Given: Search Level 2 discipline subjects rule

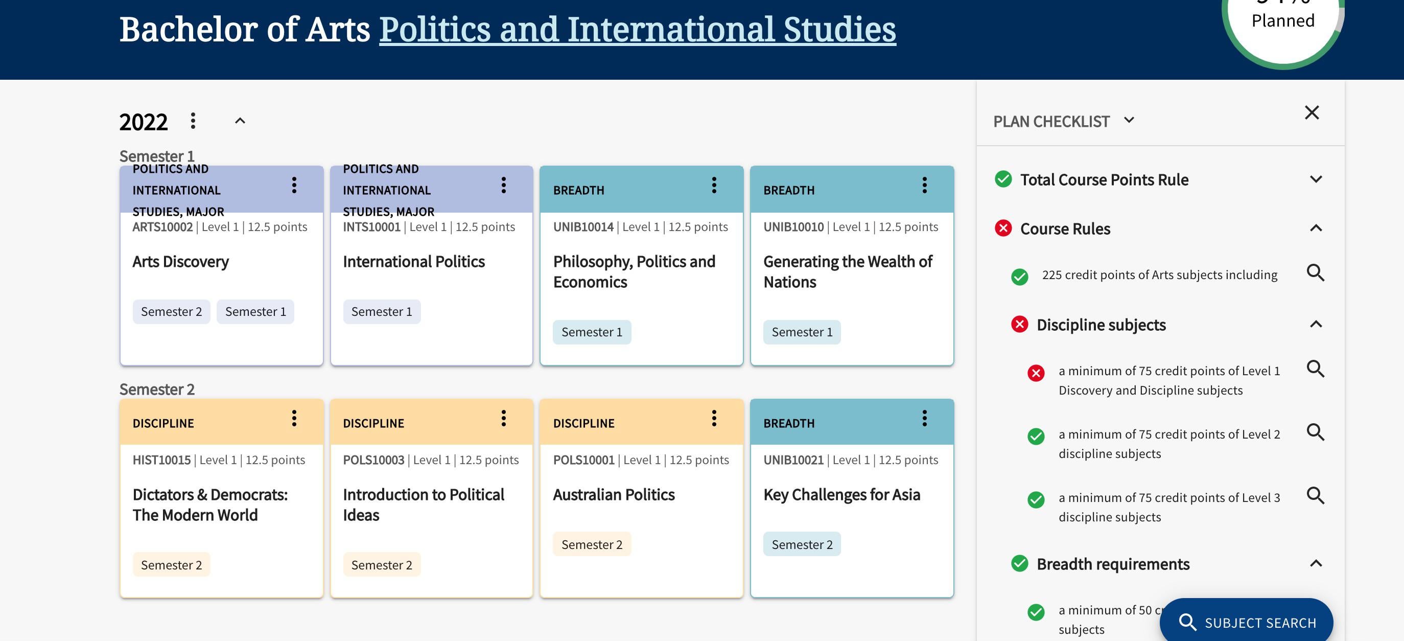Looking at the screenshot, I should point(1316,433).
